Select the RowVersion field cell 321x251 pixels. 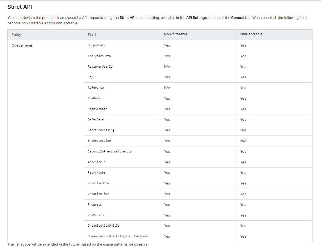(x=96, y=215)
